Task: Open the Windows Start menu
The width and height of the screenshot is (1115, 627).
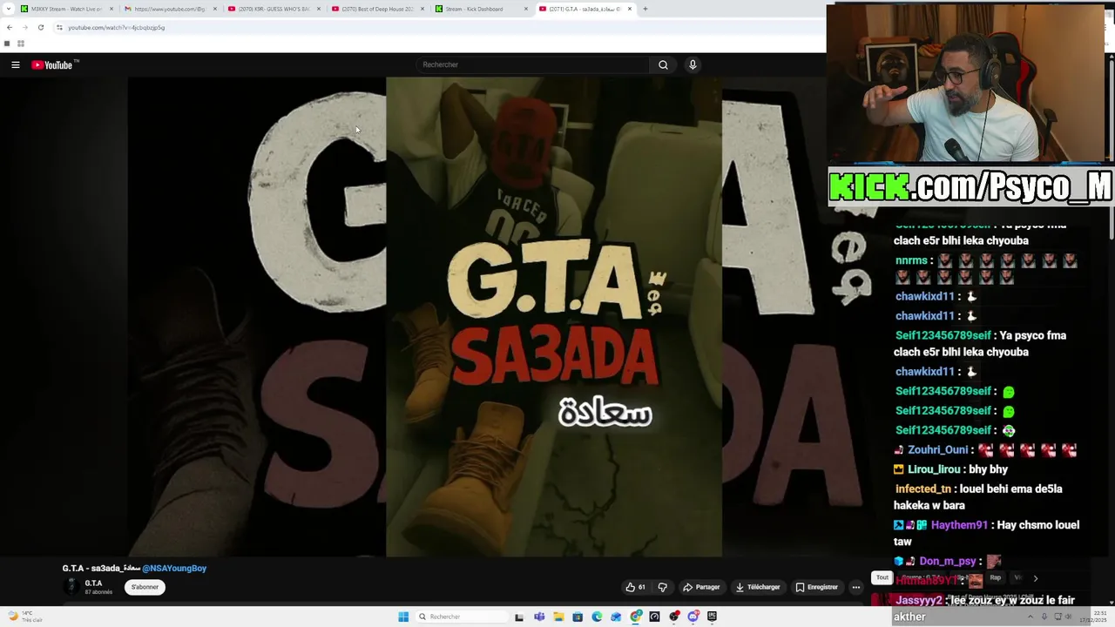Action: point(403,617)
